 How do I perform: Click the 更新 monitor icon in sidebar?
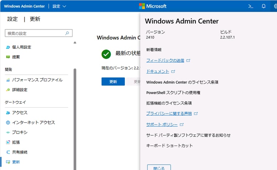(x=8, y=162)
